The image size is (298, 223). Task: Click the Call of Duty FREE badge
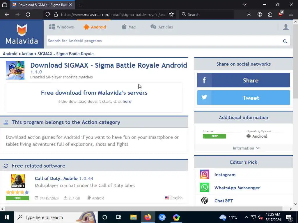[x=17, y=198]
